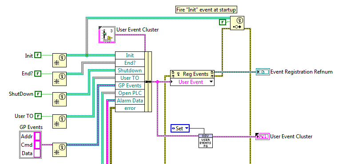Click the Create User Event node wired to ShutDown

60,99
